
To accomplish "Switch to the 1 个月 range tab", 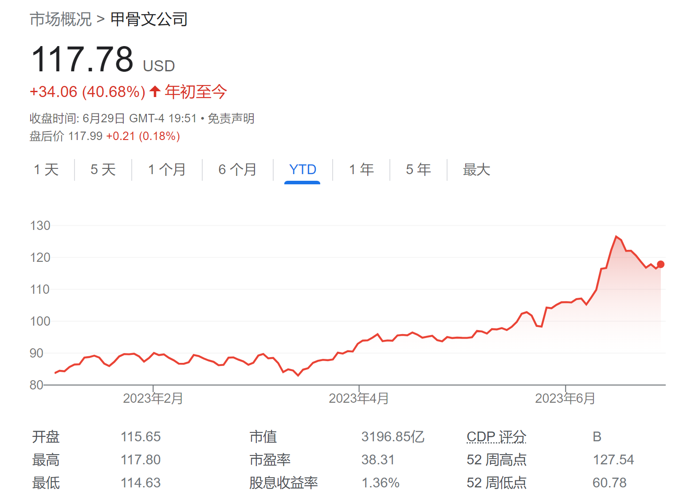I will pos(167,169).
